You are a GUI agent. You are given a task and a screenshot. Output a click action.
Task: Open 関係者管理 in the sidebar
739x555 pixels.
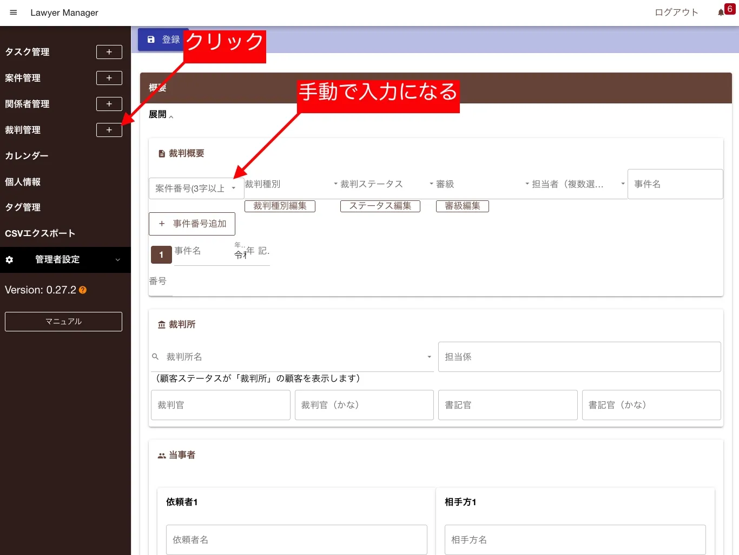[27, 104]
